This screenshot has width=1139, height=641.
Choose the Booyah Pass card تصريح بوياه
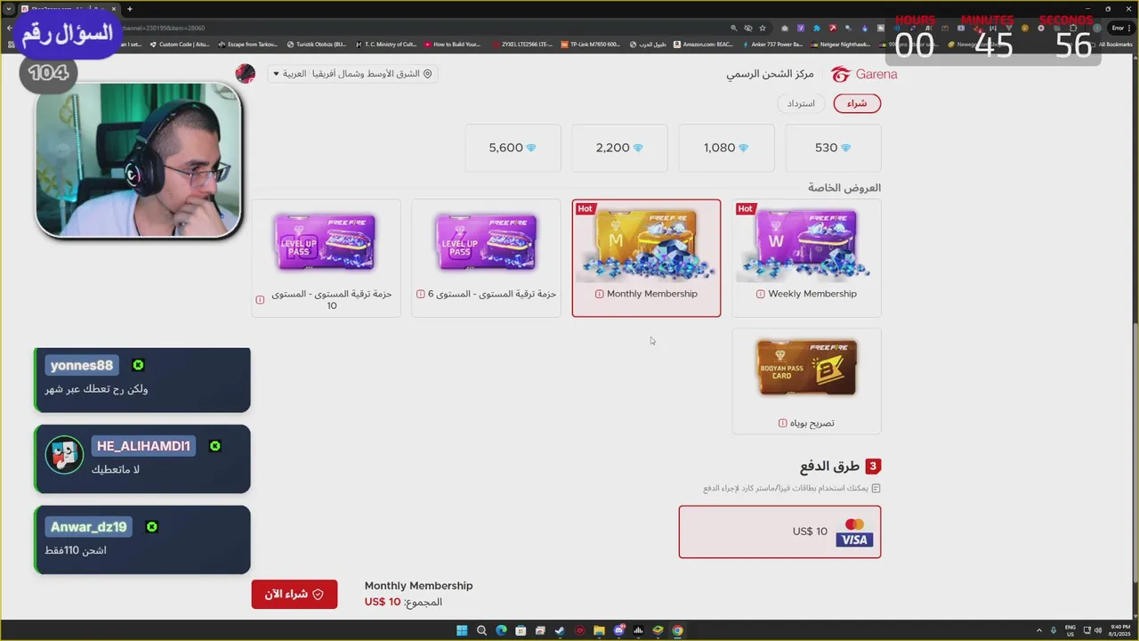806,381
